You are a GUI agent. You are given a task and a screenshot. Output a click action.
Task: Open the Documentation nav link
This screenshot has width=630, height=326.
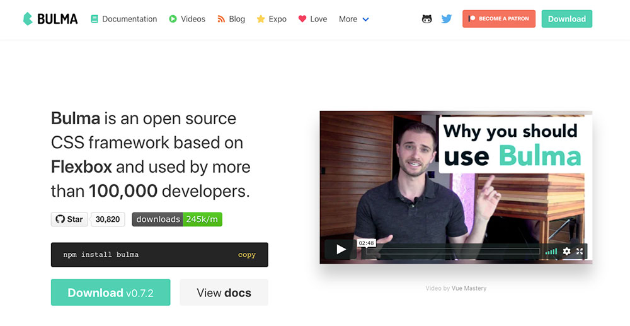pyautogui.click(x=123, y=19)
